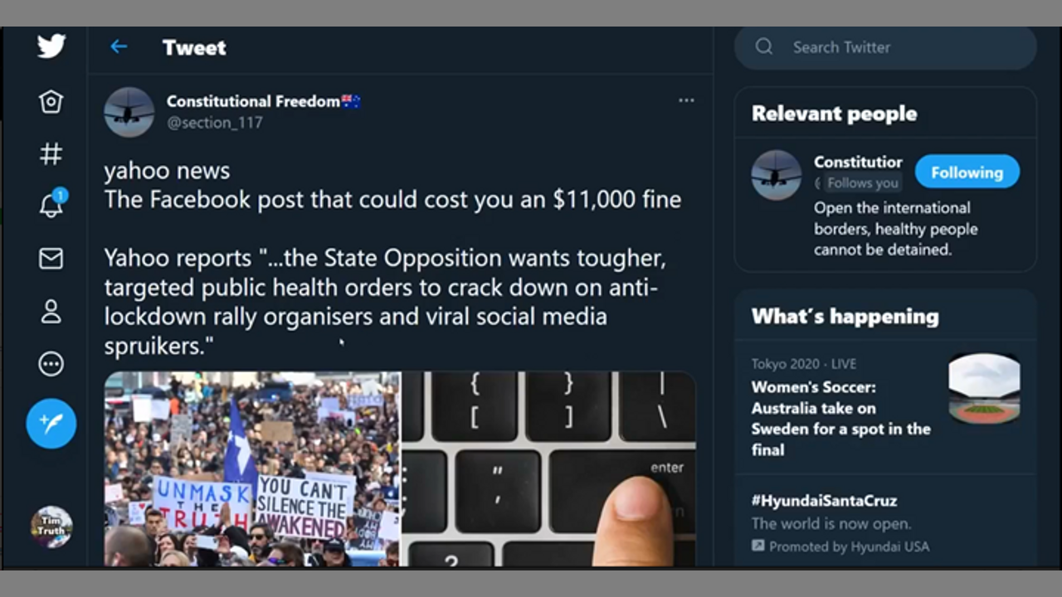Open the protest crowd photo

(251, 469)
